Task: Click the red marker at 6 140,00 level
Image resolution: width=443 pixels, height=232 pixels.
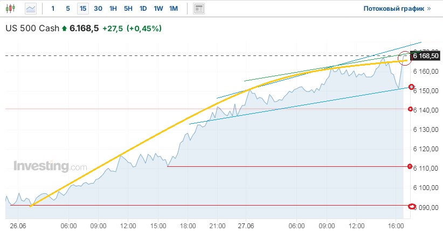Action: [410, 109]
